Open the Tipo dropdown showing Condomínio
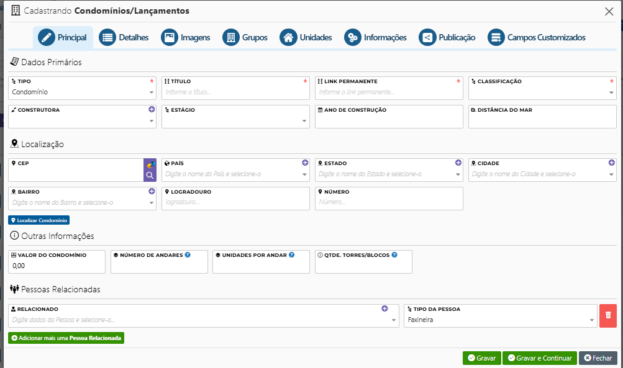Image resolution: width=623 pixels, height=368 pixels. click(x=82, y=92)
